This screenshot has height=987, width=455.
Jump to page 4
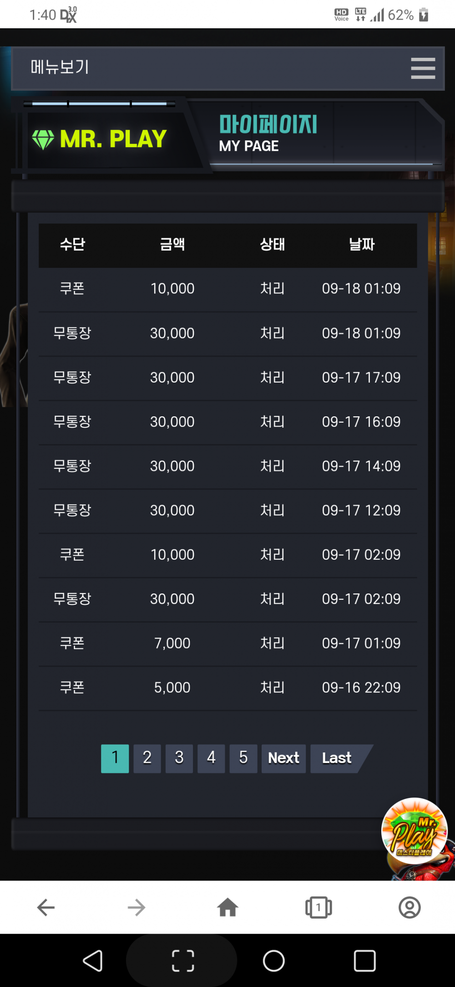click(x=211, y=758)
